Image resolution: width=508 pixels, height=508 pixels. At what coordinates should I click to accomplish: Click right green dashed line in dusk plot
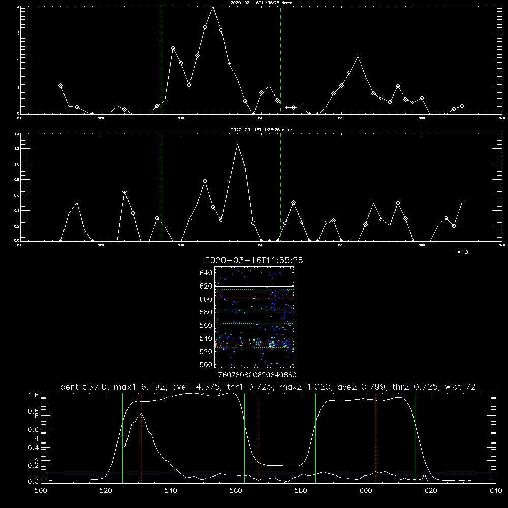pyautogui.click(x=280, y=187)
